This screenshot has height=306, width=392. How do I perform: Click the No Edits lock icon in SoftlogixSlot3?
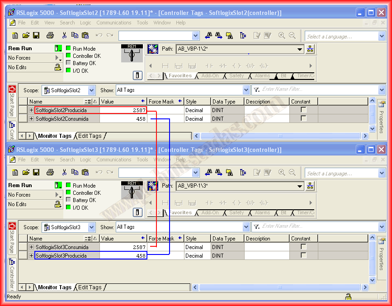(x=58, y=204)
